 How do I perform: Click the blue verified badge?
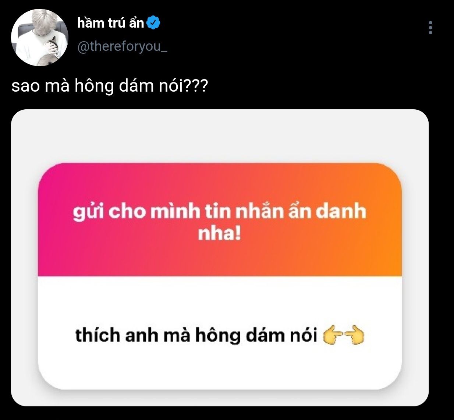pos(153,23)
